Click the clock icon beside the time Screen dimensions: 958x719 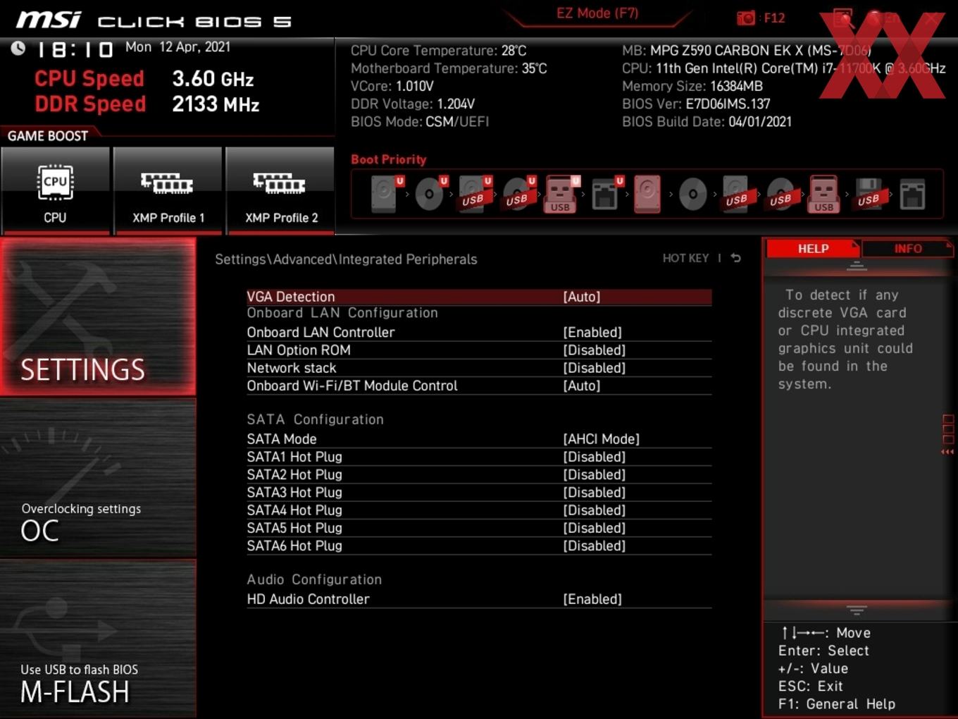coord(18,48)
